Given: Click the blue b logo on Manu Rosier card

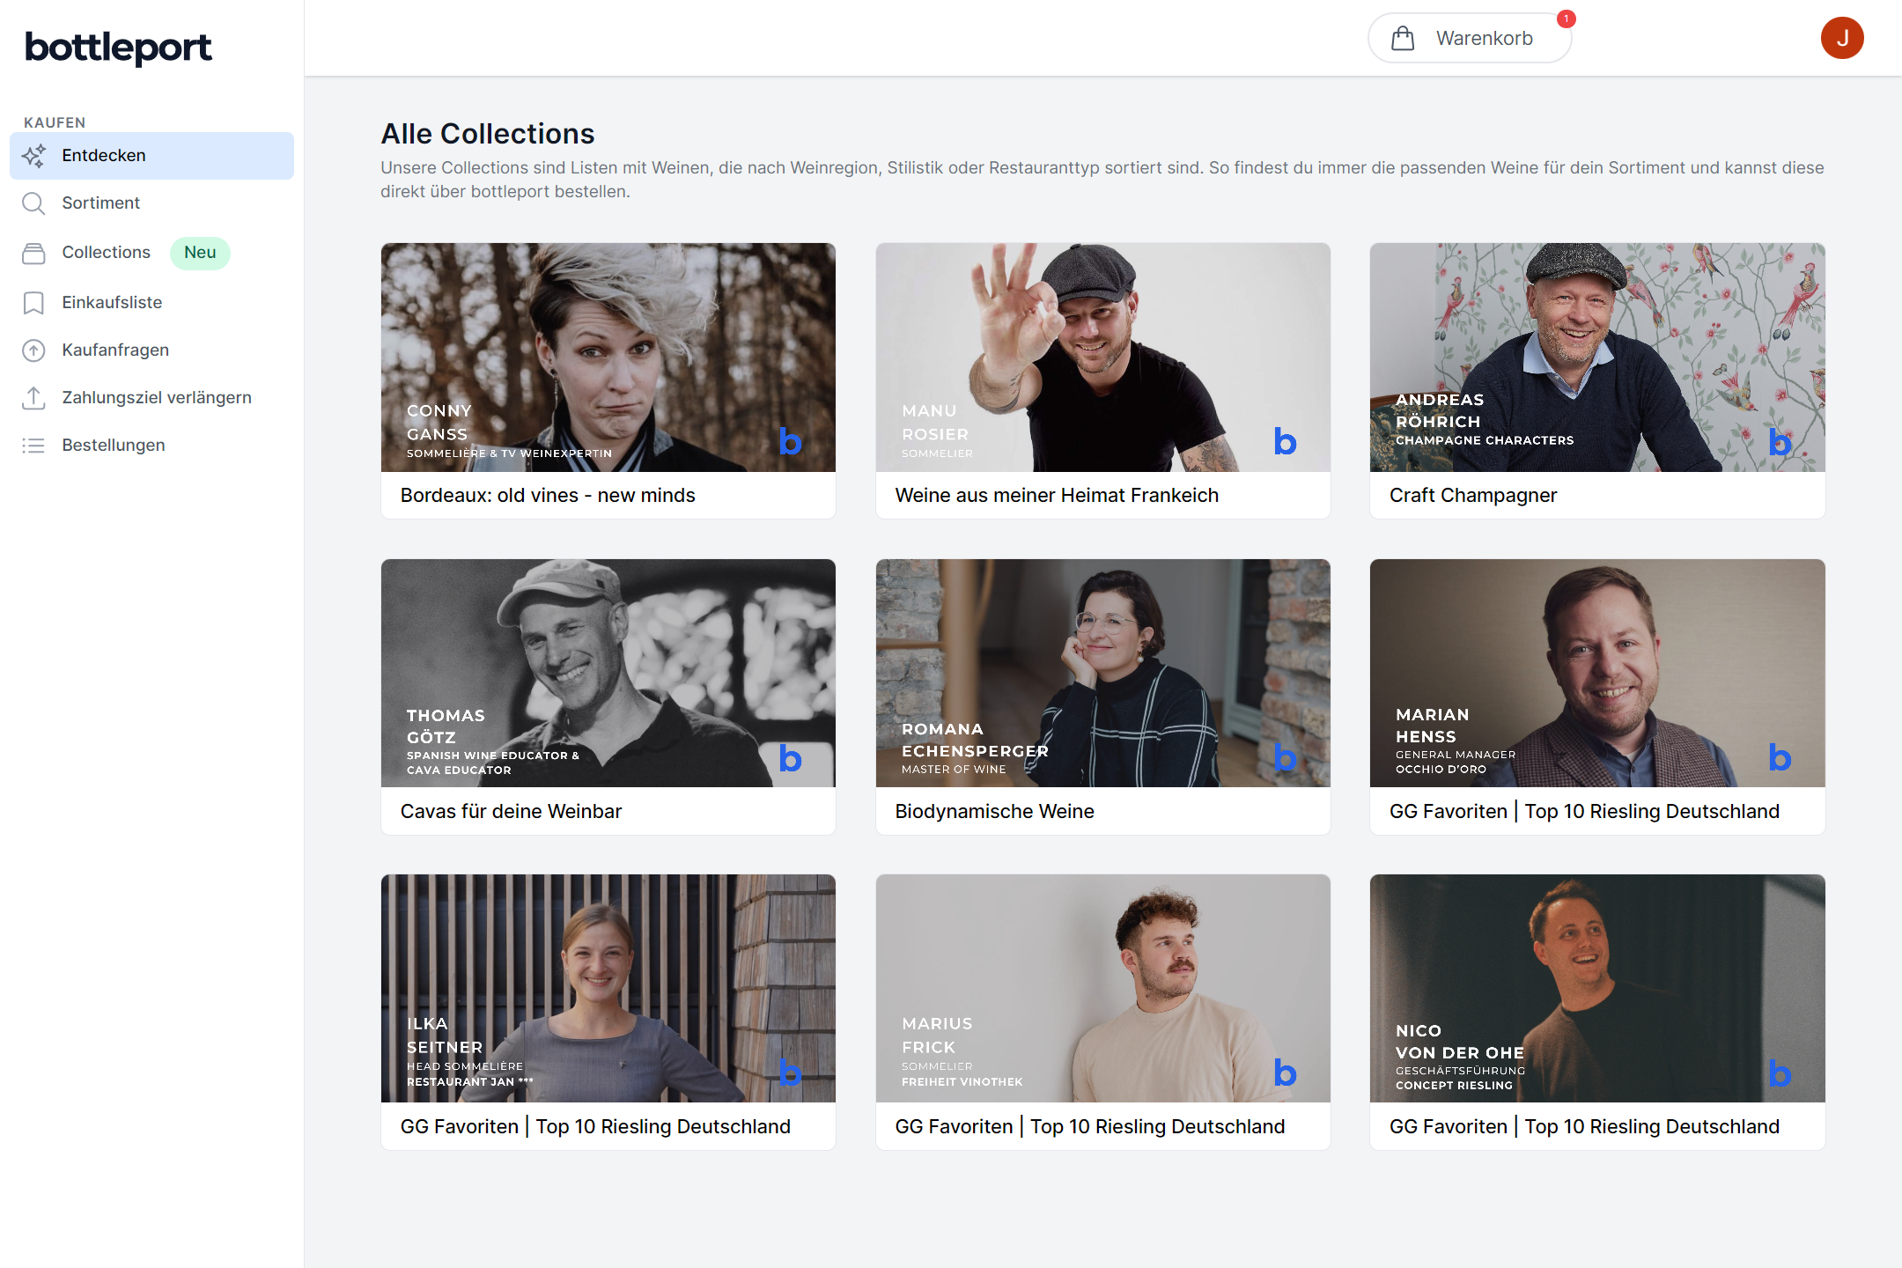Looking at the screenshot, I should pyautogui.click(x=1285, y=441).
